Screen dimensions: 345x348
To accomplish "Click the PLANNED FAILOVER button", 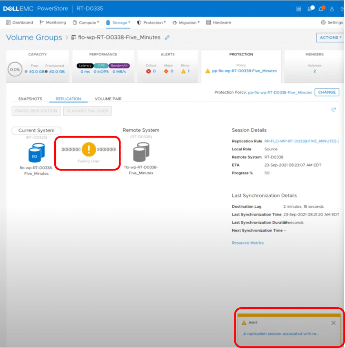I will pyautogui.click(x=87, y=111).
